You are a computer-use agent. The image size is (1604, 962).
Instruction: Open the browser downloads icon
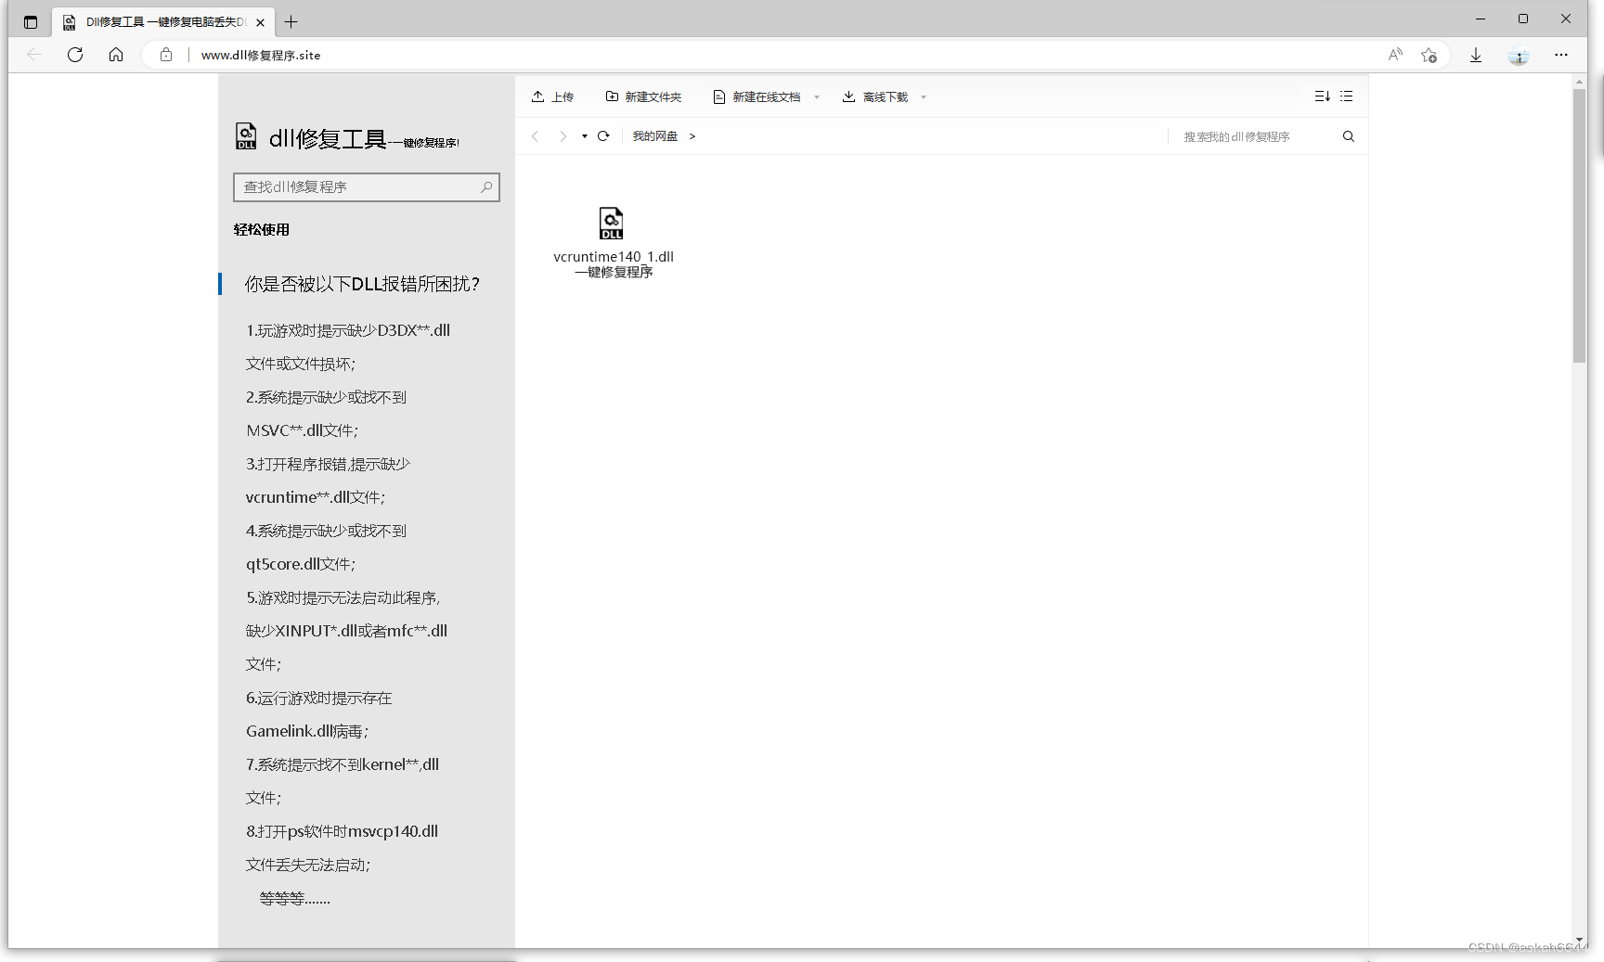click(1476, 55)
